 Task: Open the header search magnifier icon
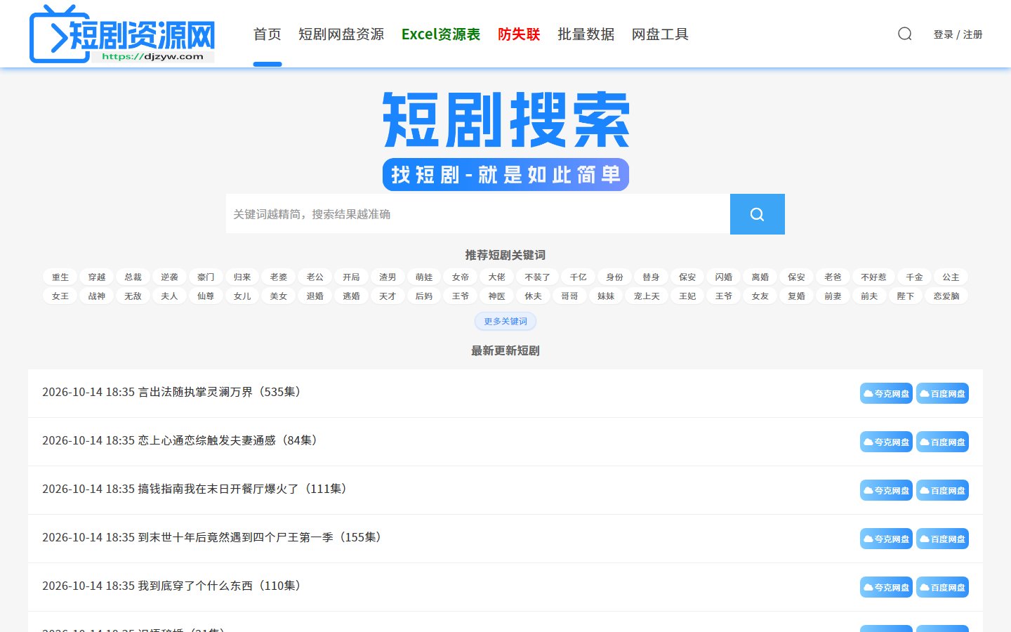tap(905, 34)
